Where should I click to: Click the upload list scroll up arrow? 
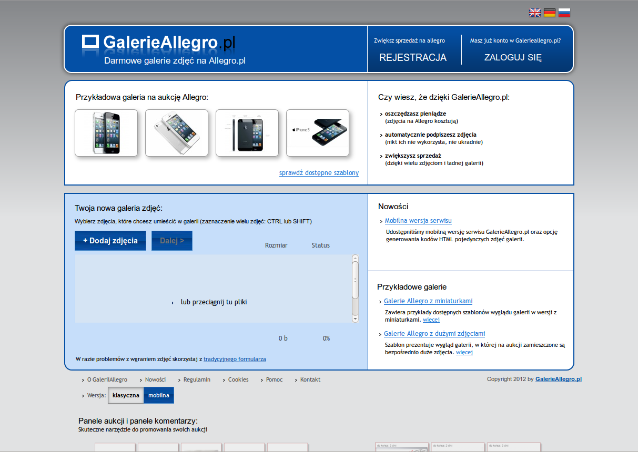click(356, 258)
